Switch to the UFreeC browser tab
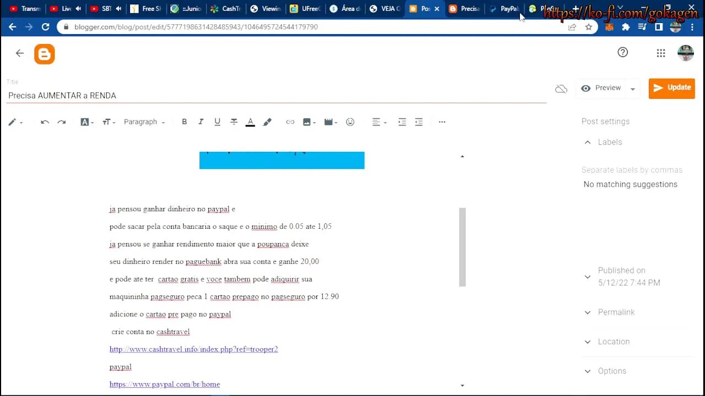The image size is (705, 396). click(x=305, y=9)
